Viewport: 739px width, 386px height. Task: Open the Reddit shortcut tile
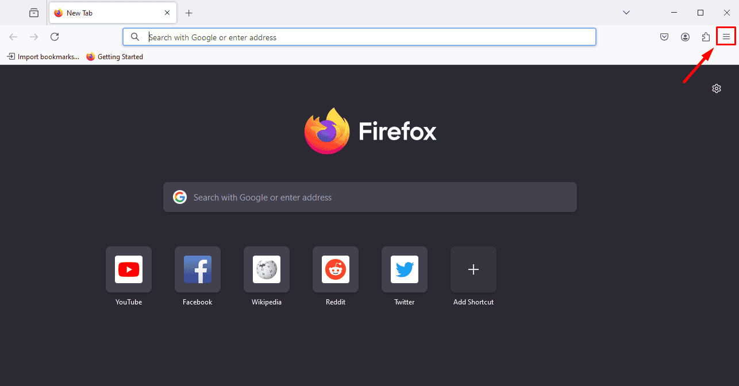pyautogui.click(x=336, y=269)
